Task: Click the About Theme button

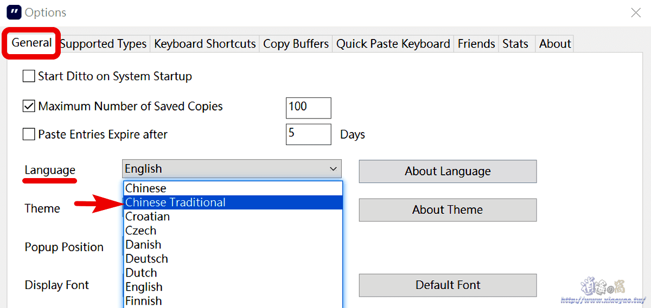Action: 448,210
